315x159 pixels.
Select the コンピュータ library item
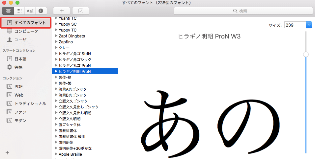pos(26,31)
